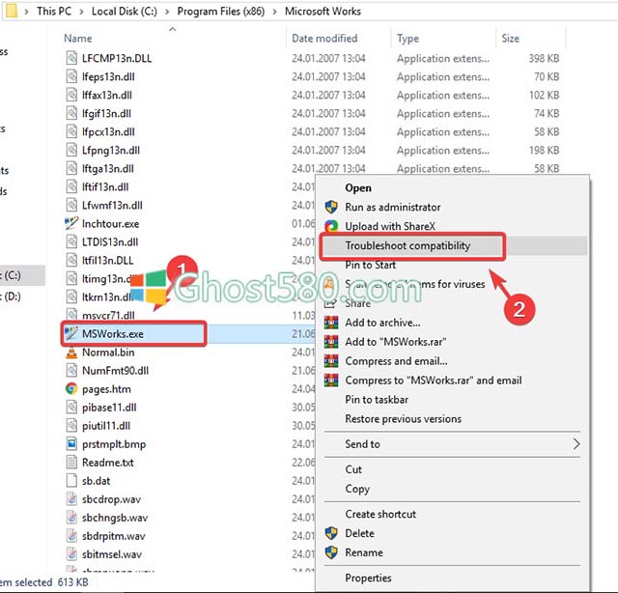Click the ShareX icon in context menu

click(331, 226)
